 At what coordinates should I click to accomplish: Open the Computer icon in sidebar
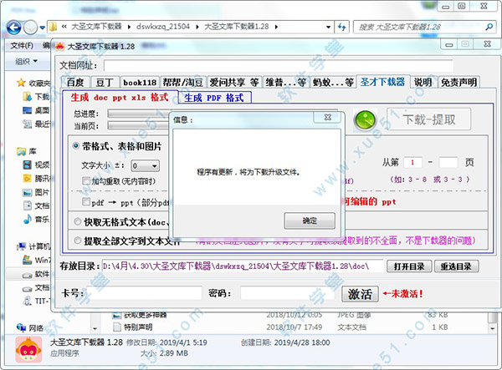21,246
